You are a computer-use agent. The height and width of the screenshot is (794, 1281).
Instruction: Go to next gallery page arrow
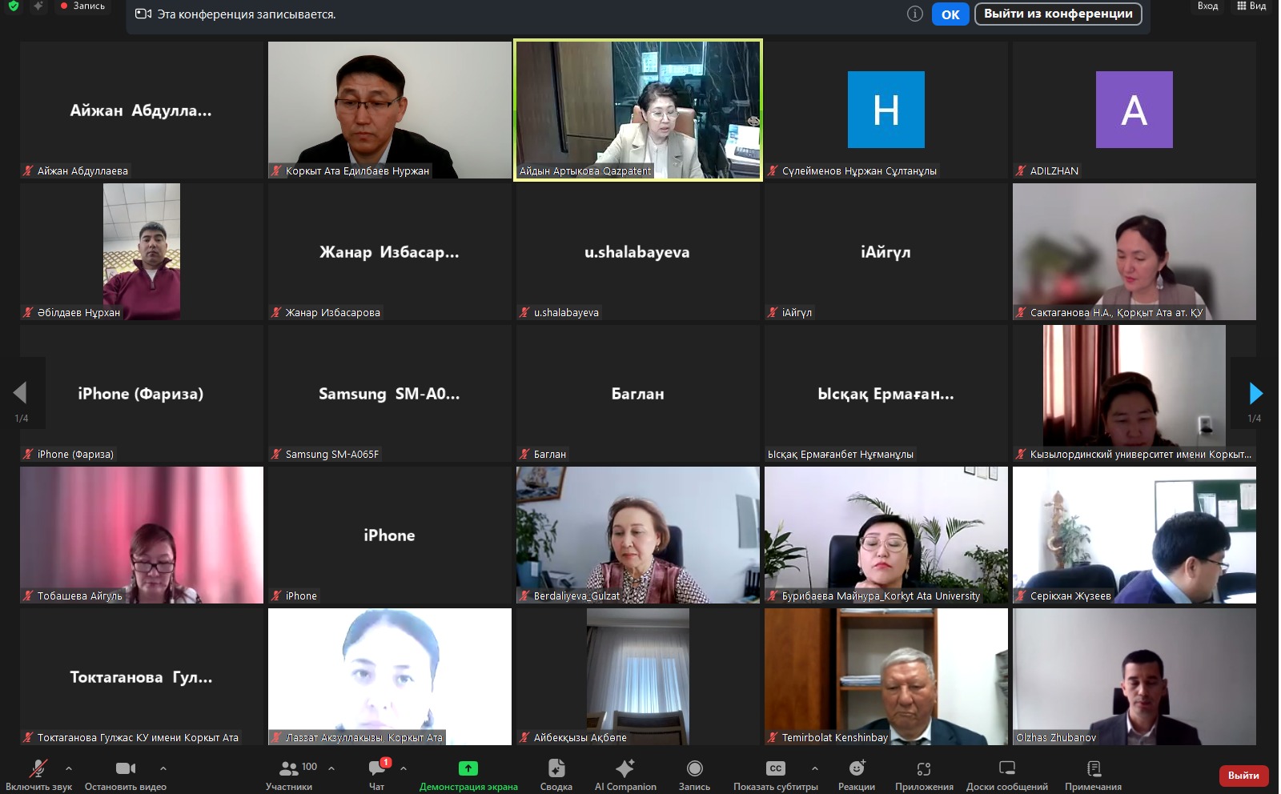click(x=1255, y=393)
